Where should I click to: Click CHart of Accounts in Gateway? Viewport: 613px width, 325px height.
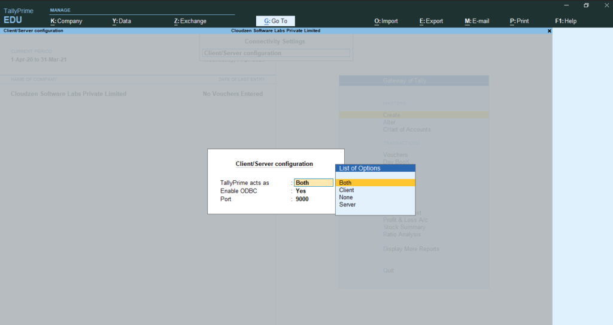(406, 129)
